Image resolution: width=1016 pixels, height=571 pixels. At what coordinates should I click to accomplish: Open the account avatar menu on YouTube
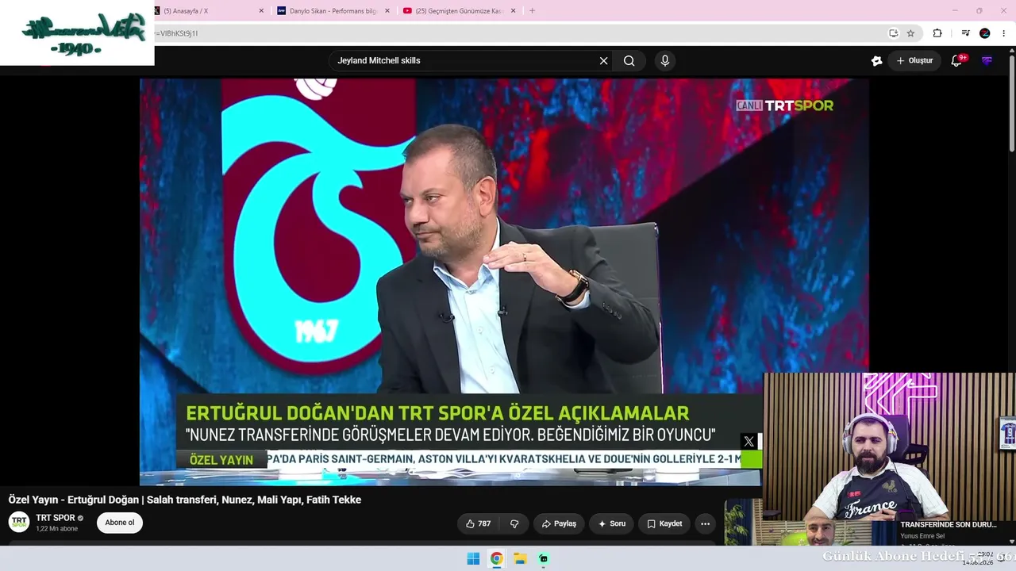tap(987, 60)
